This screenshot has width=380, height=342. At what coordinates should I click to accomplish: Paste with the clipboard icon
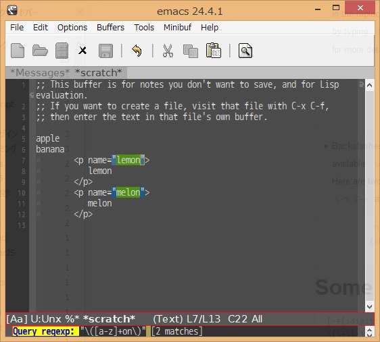coord(213,51)
